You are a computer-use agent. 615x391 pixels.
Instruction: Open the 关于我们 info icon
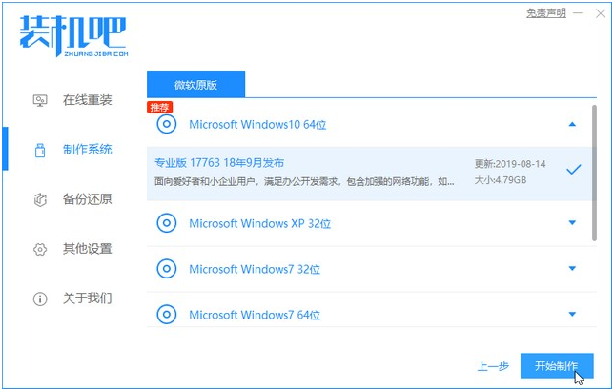40,298
